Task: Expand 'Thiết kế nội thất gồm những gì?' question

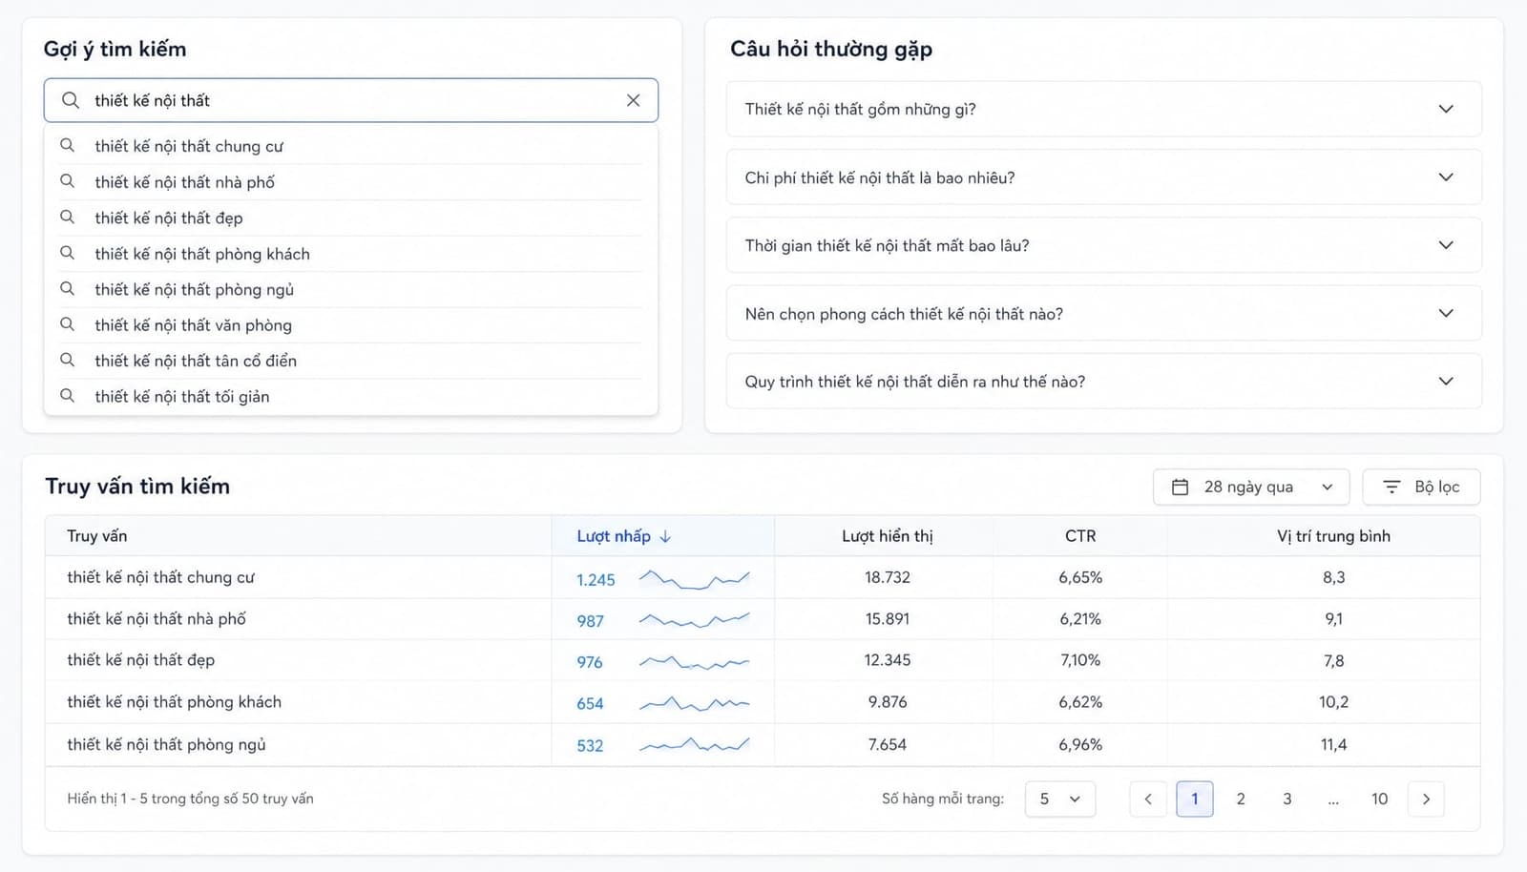Action: click(x=1104, y=109)
